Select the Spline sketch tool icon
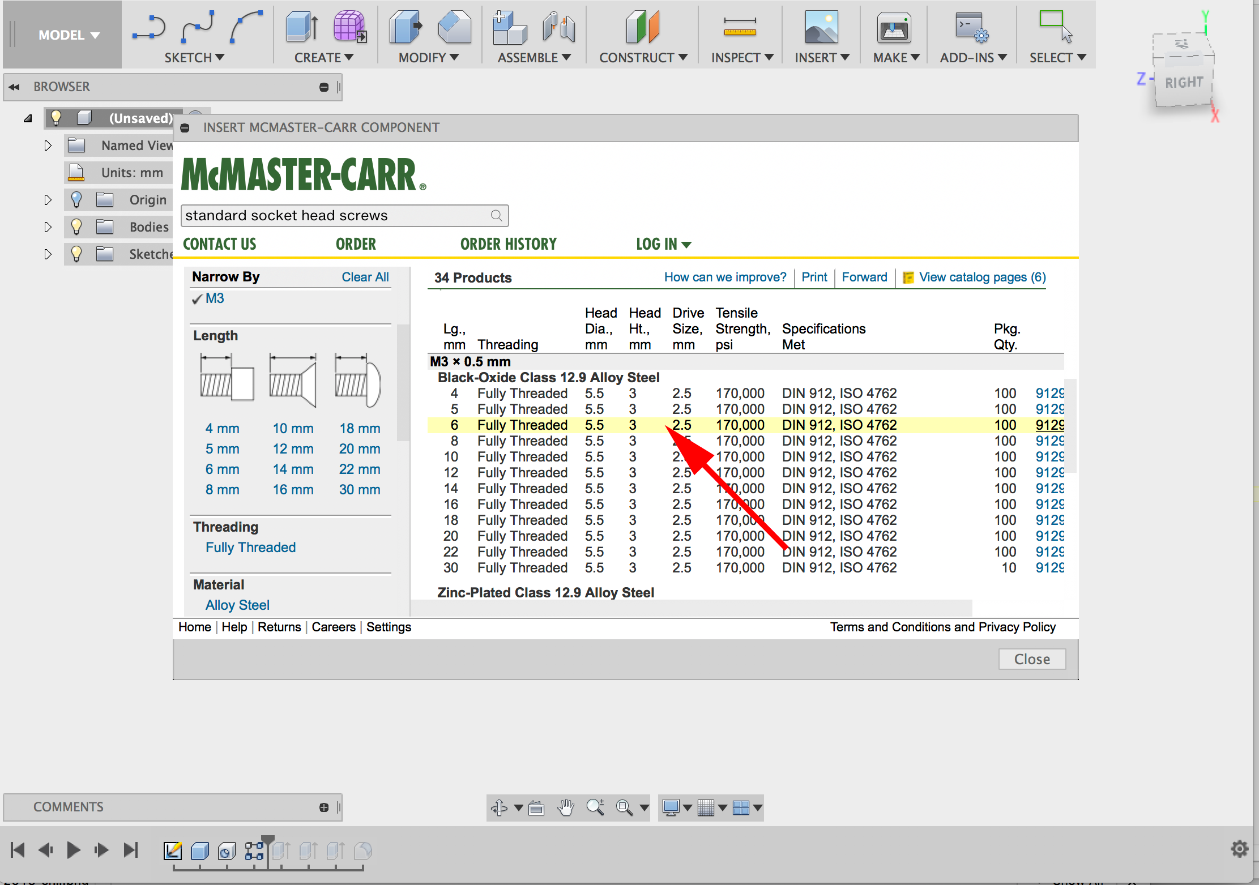This screenshot has height=885, width=1259. point(197,27)
